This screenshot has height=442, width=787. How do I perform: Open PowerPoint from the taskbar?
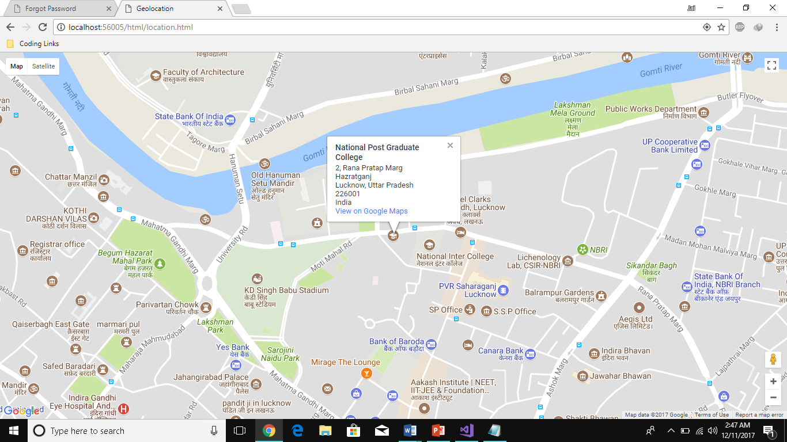[438, 430]
